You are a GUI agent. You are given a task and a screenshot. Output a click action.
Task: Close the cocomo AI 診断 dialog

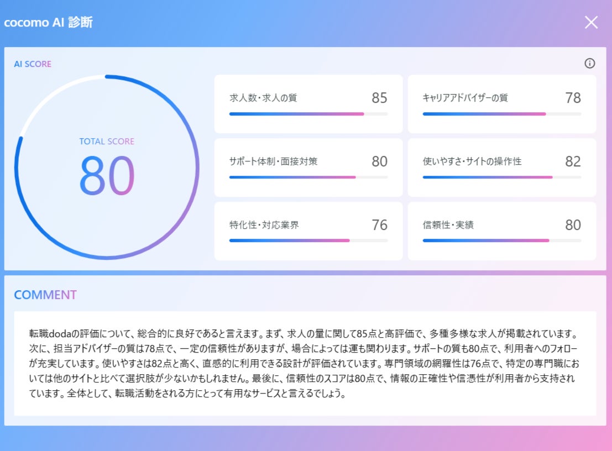pyautogui.click(x=591, y=22)
